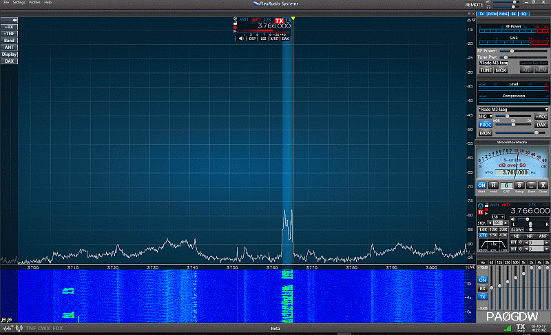
Task: Open the S-meter Setup button
Action: pyautogui.click(x=519, y=185)
